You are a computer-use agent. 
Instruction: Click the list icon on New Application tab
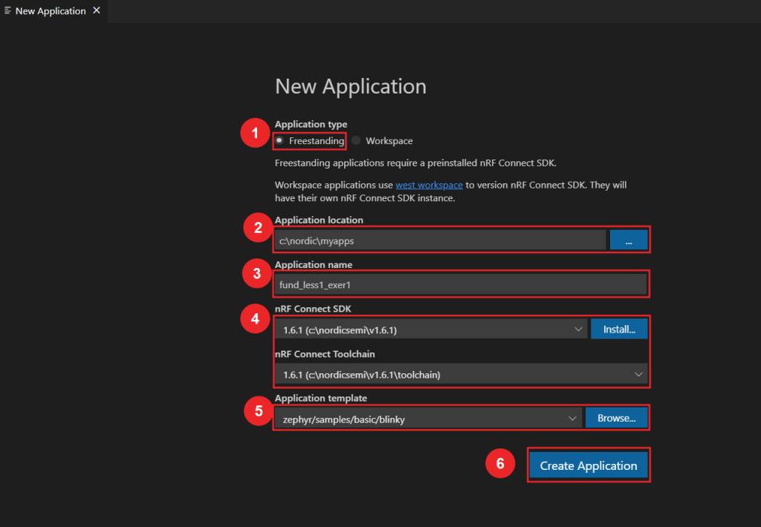(x=7, y=11)
